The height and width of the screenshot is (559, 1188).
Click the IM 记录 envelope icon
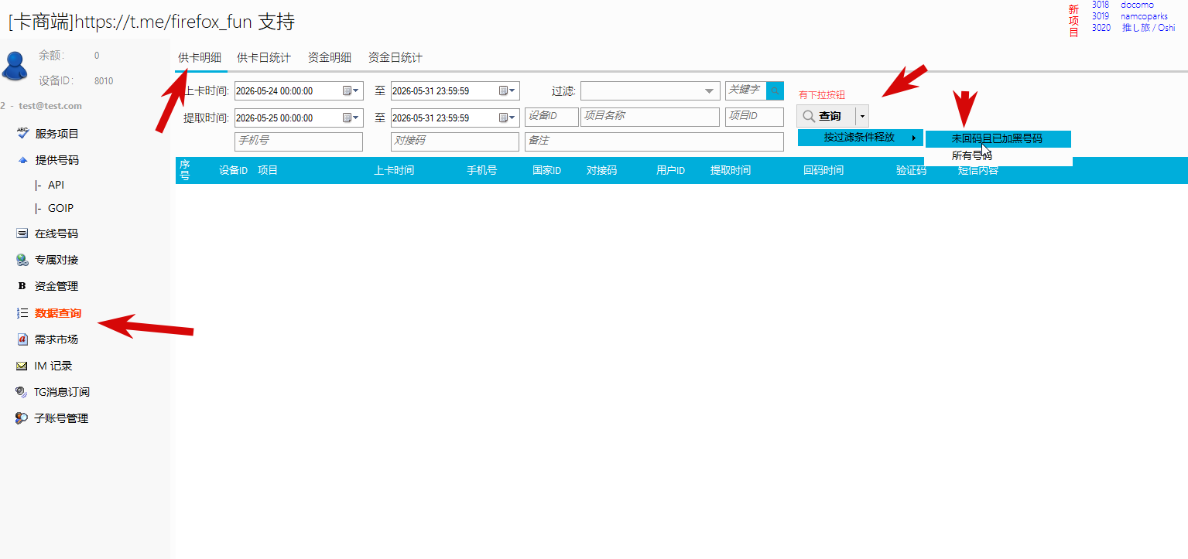22,366
